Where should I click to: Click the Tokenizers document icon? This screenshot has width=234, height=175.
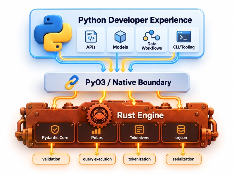coord(139,129)
